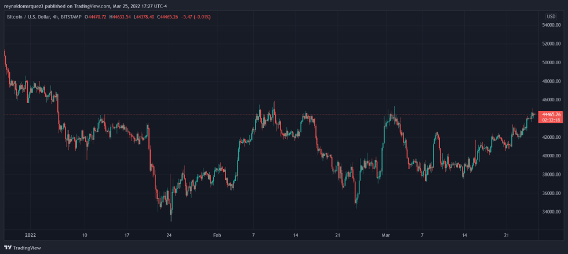The width and height of the screenshot is (568, 254).
Task: Click the price axis label 38000.00
Action: [x=550, y=175]
